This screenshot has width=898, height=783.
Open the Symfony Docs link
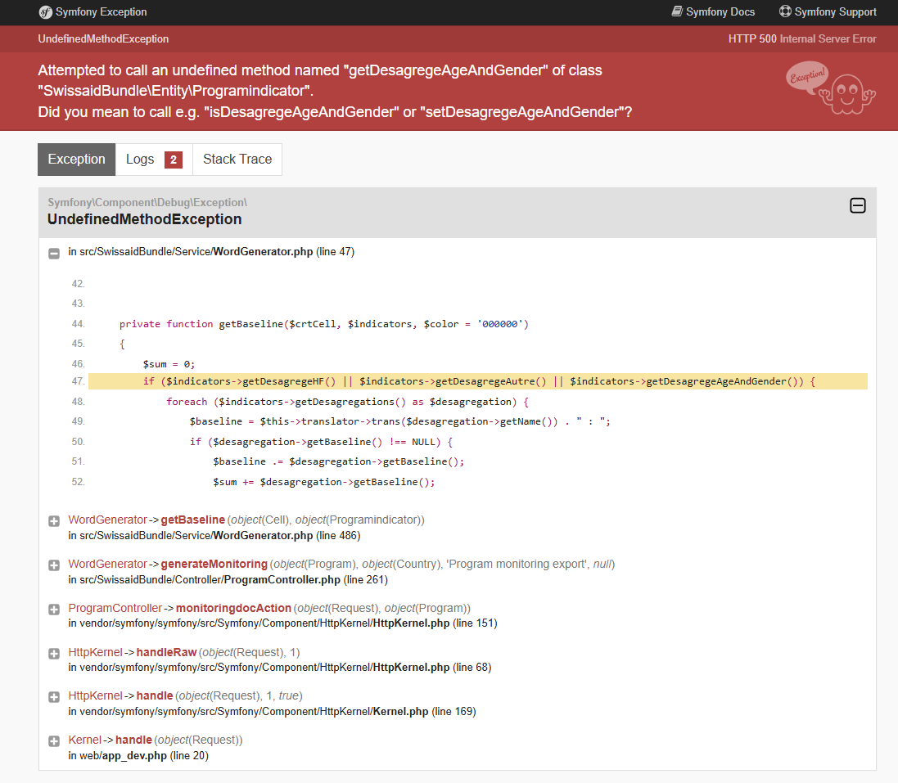[713, 12]
